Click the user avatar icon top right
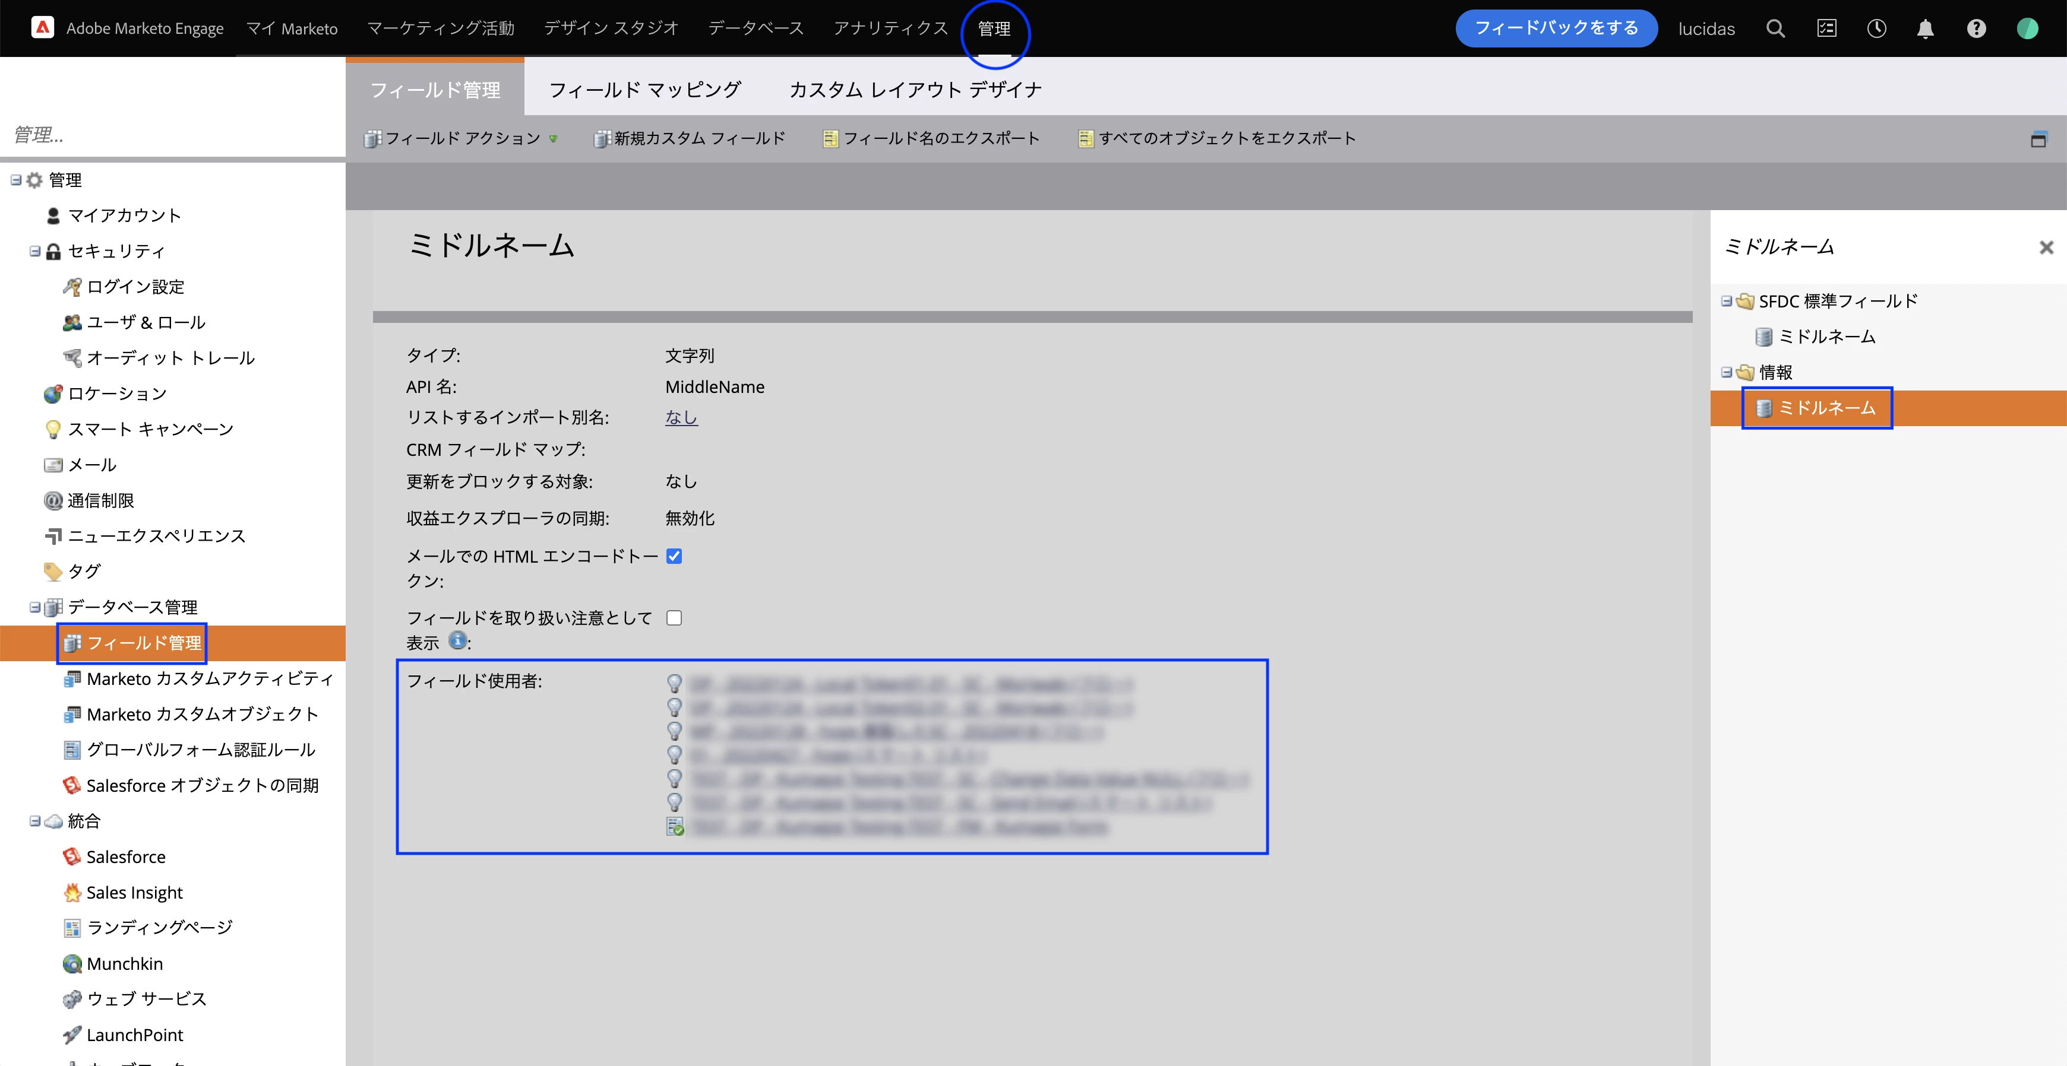 [x=2027, y=29]
